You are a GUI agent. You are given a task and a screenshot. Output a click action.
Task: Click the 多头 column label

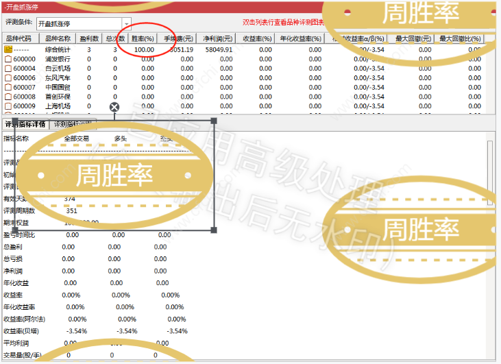click(121, 138)
